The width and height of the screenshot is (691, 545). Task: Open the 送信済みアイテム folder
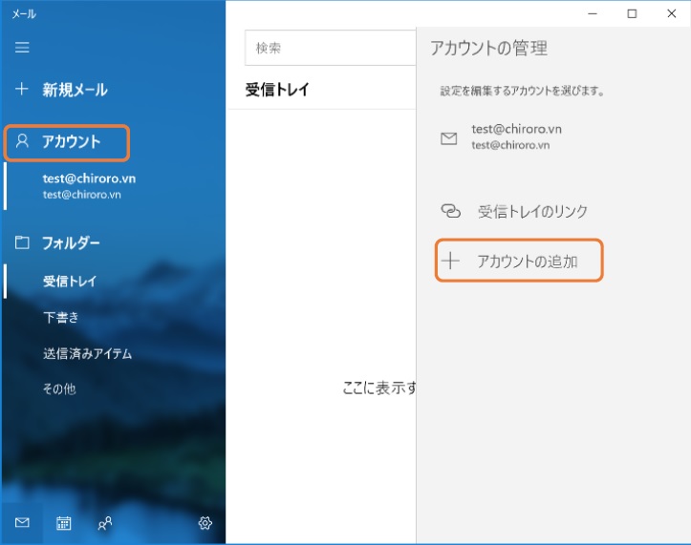(87, 353)
